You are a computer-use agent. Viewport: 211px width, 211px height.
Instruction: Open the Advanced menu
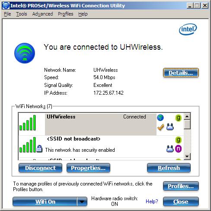tap(42, 14)
